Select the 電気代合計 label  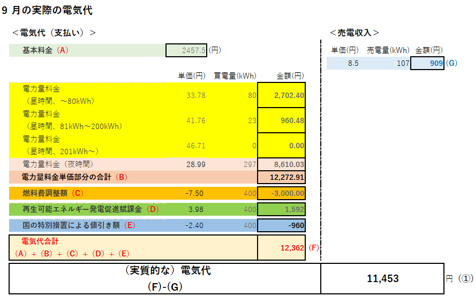[x=40, y=241]
